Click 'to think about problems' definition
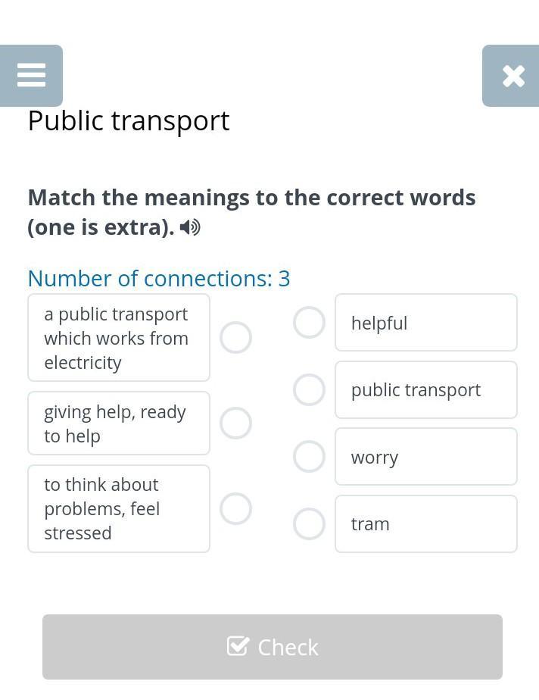This screenshot has height=700, width=539. coord(119,509)
